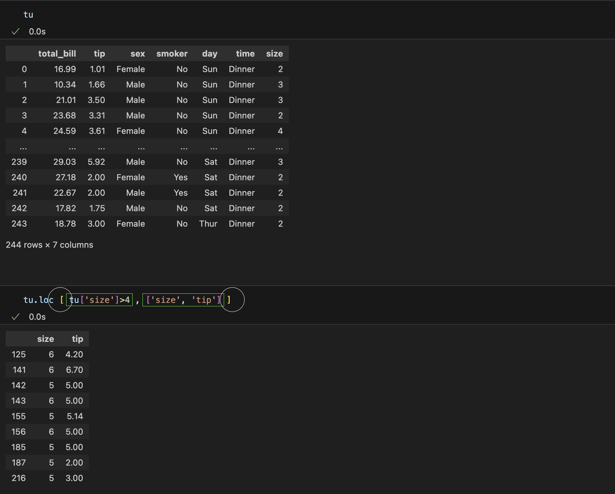Click the Thur day value in row 243
Image resolution: width=615 pixels, height=494 pixels.
click(x=208, y=224)
